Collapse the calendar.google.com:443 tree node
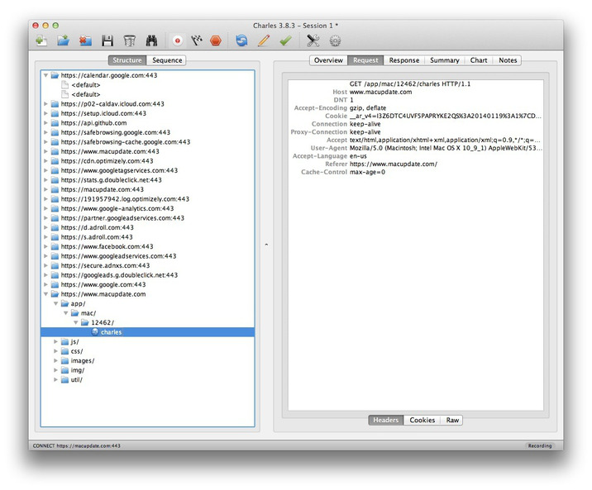 tap(45, 75)
